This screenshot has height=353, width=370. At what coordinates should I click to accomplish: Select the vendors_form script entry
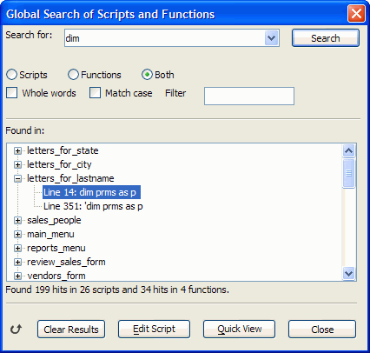(x=56, y=276)
